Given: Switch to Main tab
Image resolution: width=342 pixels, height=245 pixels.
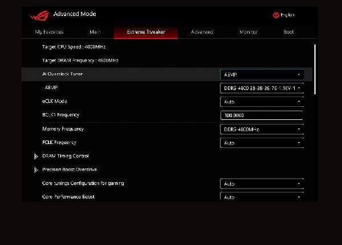Looking at the screenshot, I should pos(95,32).
